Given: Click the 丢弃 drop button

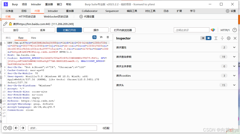Looking at the screenshot, I should [42, 30].
